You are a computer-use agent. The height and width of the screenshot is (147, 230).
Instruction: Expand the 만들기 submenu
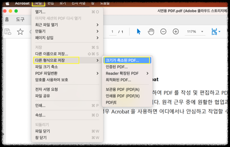coord(67,31)
